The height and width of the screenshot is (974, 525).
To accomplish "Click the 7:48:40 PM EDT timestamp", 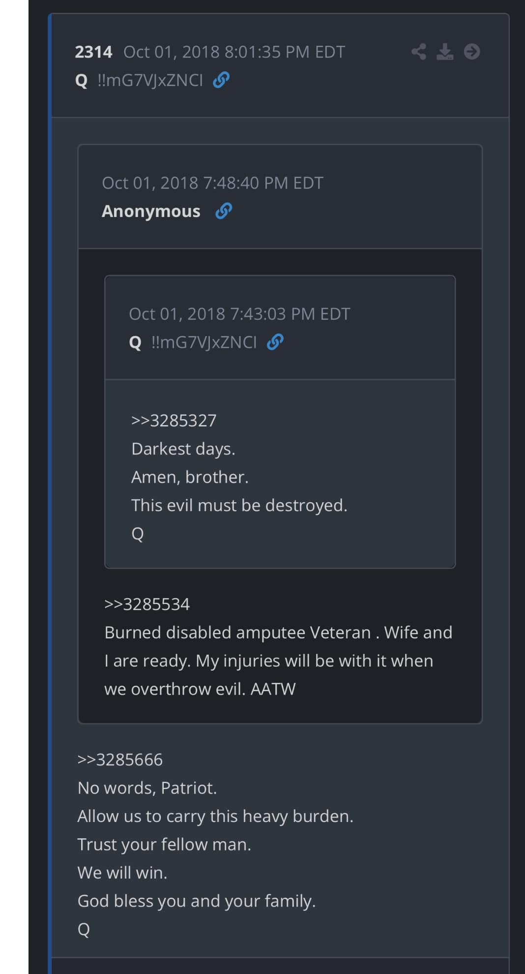I will point(212,183).
